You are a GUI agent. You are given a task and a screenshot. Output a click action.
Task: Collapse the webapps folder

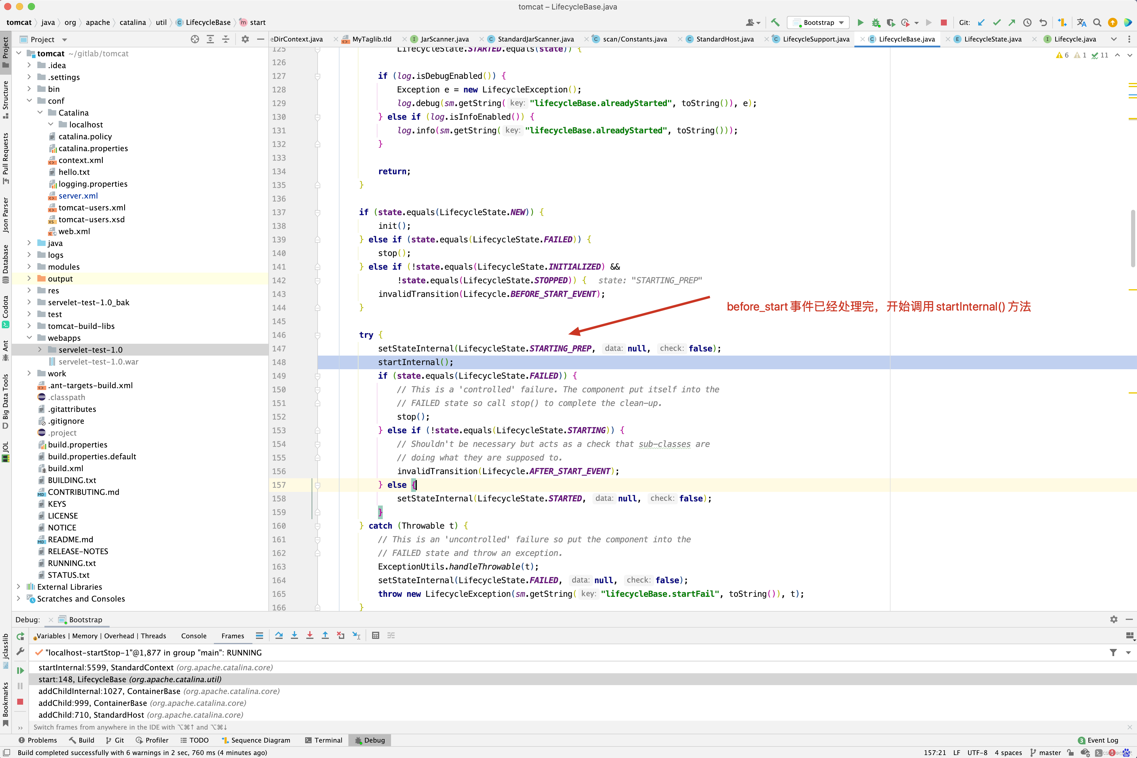[x=29, y=338]
